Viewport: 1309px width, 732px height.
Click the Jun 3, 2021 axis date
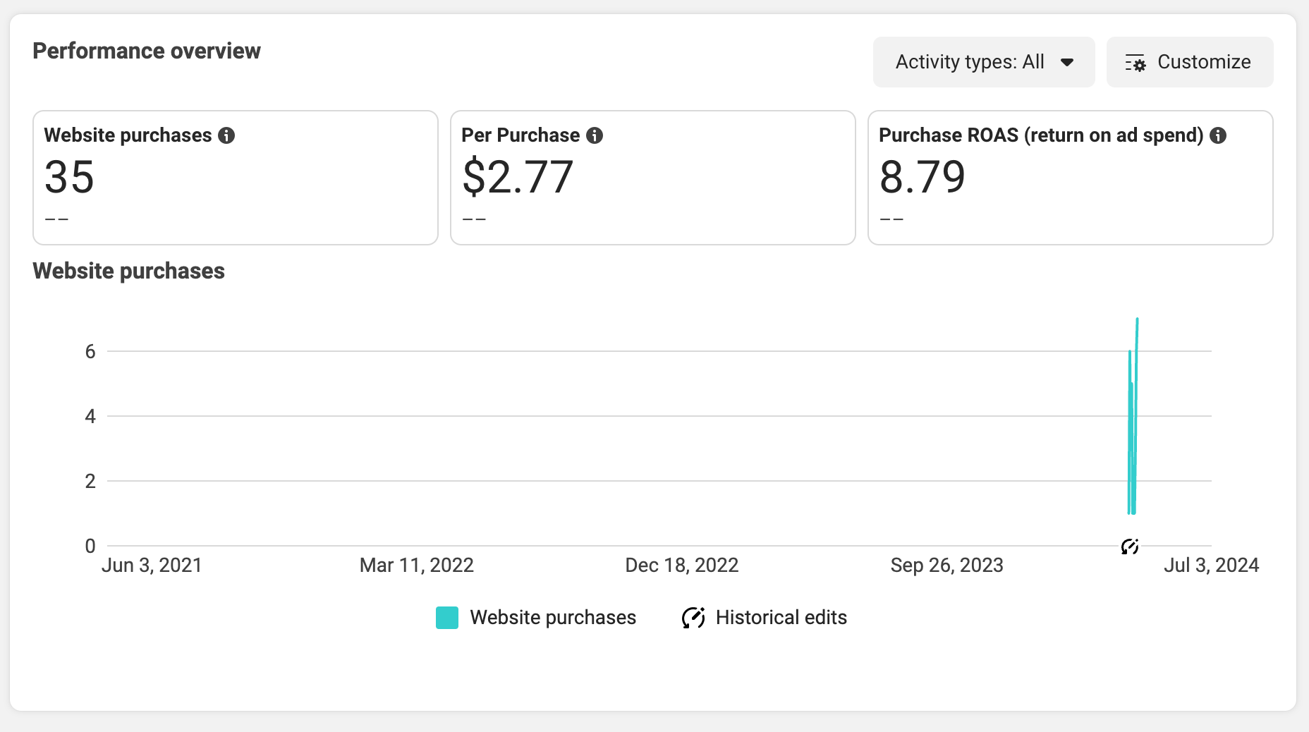[152, 566]
